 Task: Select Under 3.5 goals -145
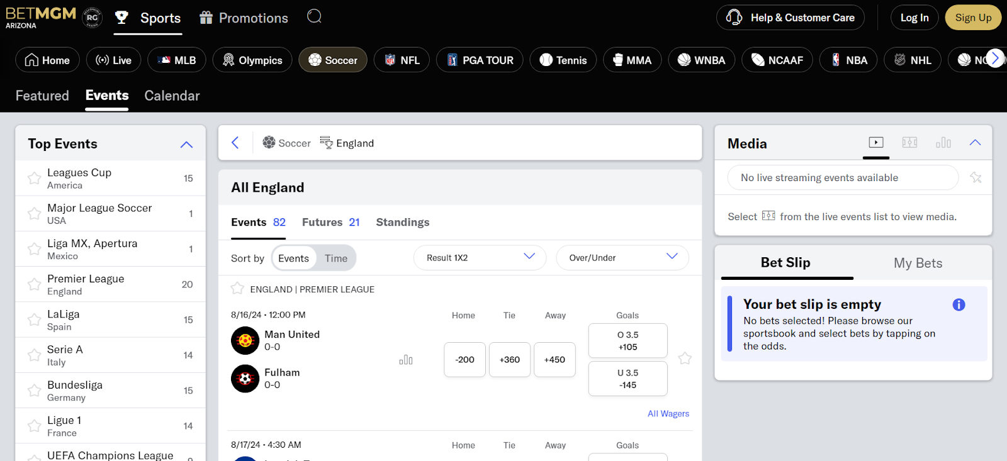(627, 379)
